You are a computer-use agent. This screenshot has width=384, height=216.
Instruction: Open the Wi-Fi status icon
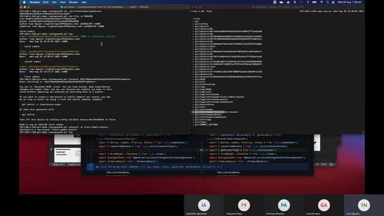pyautogui.click(x=322, y=2)
